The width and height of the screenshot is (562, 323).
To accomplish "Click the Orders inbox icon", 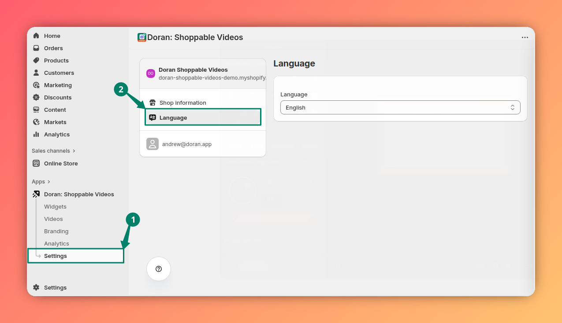I will (x=36, y=48).
